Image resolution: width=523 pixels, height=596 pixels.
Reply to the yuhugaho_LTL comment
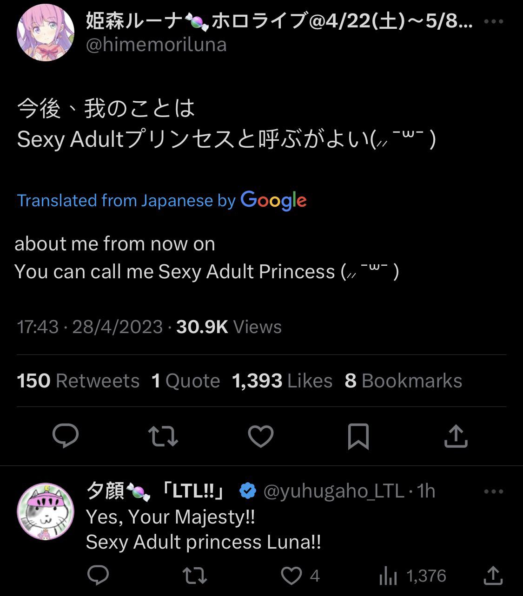98,576
